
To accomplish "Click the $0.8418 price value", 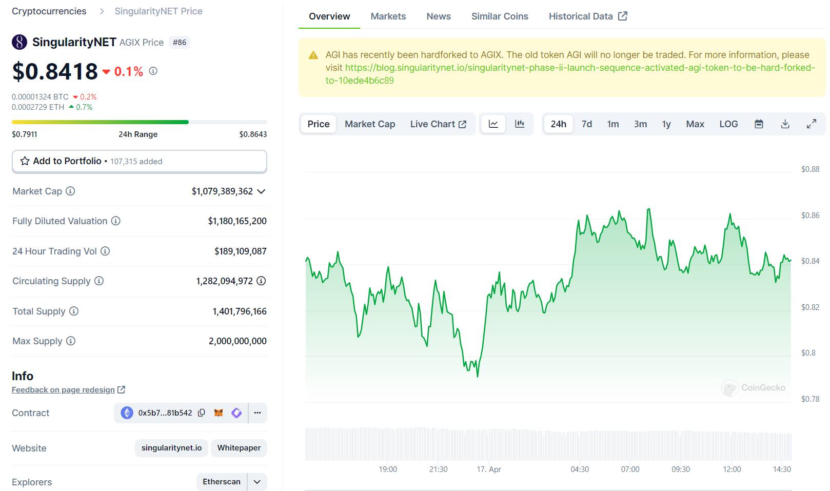I will 55,71.
